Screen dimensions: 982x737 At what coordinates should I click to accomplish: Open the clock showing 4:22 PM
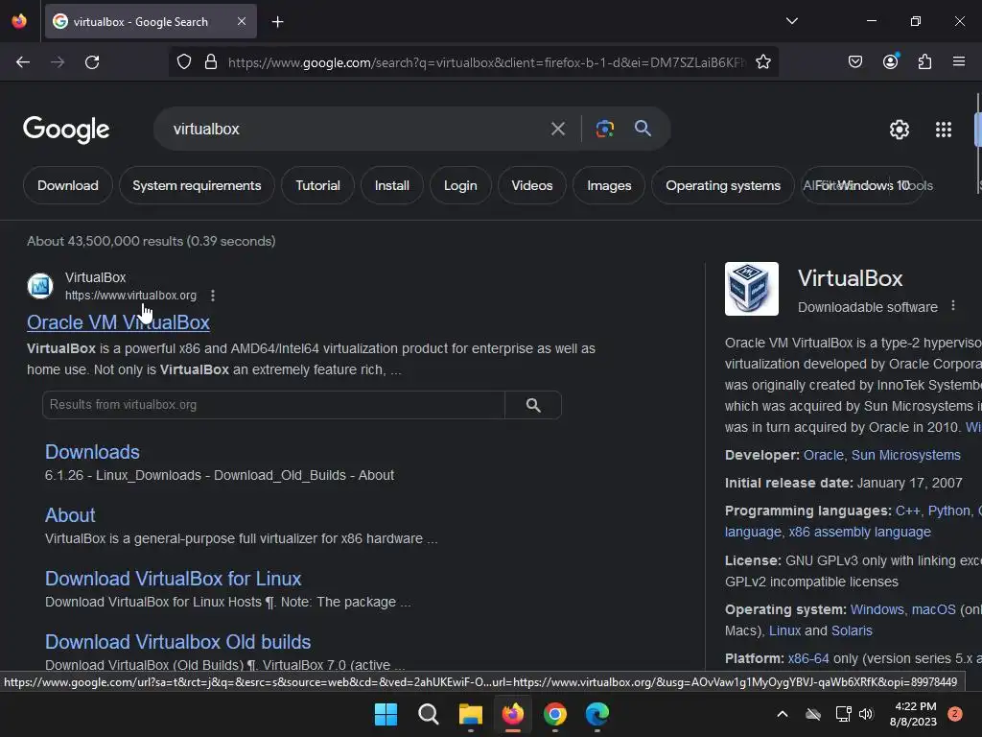pos(913,714)
